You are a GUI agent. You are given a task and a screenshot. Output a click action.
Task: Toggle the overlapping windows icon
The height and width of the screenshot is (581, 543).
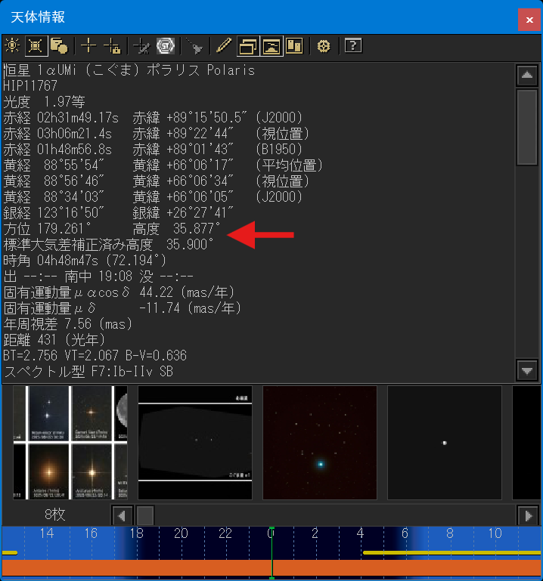tap(248, 46)
